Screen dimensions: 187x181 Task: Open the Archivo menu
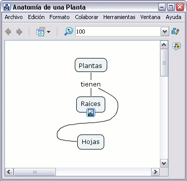pyautogui.click(x=14, y=17)
